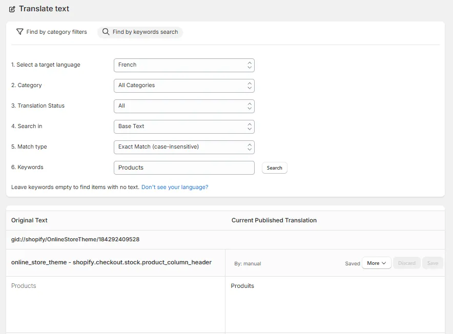The width and height of the screenshot is (453, 334).
Task: Open the Match type dropdown
Action: 184,148
